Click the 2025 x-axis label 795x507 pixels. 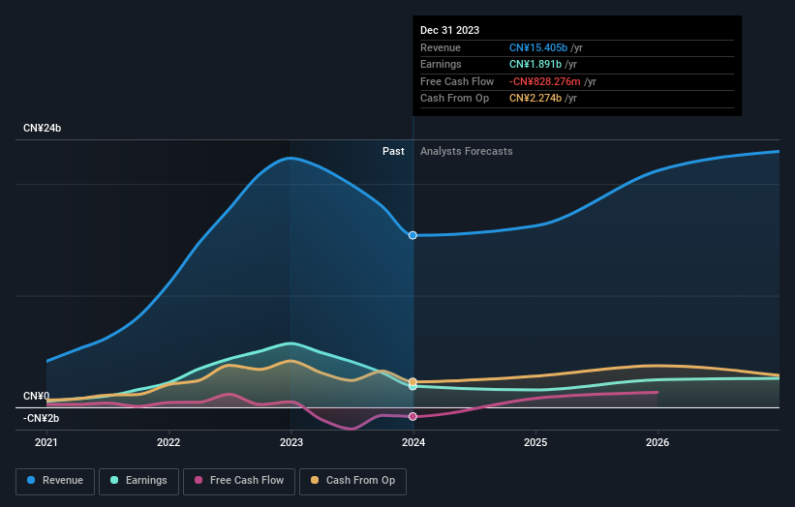point(535,442)
